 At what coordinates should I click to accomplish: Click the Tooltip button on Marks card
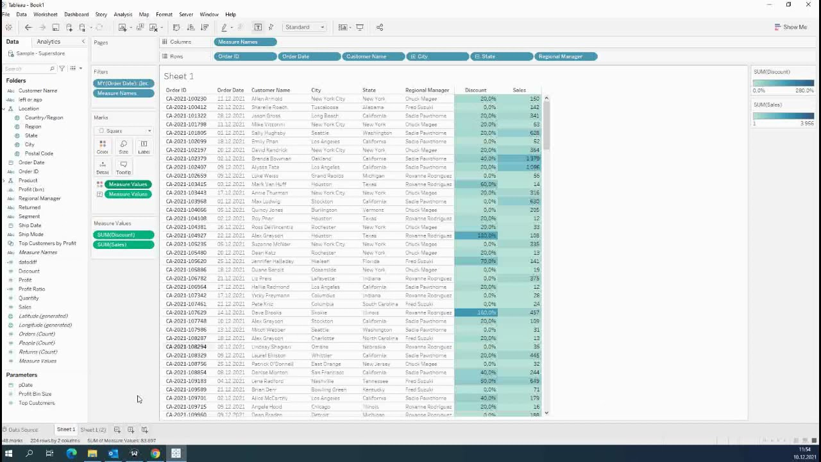click(123, 167)
